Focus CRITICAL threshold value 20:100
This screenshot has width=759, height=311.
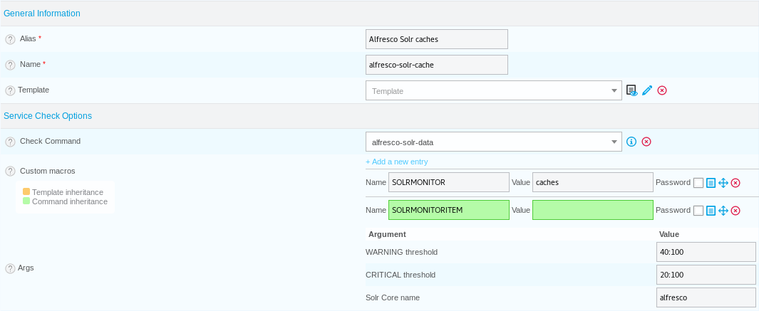click(x=706, y=275)
